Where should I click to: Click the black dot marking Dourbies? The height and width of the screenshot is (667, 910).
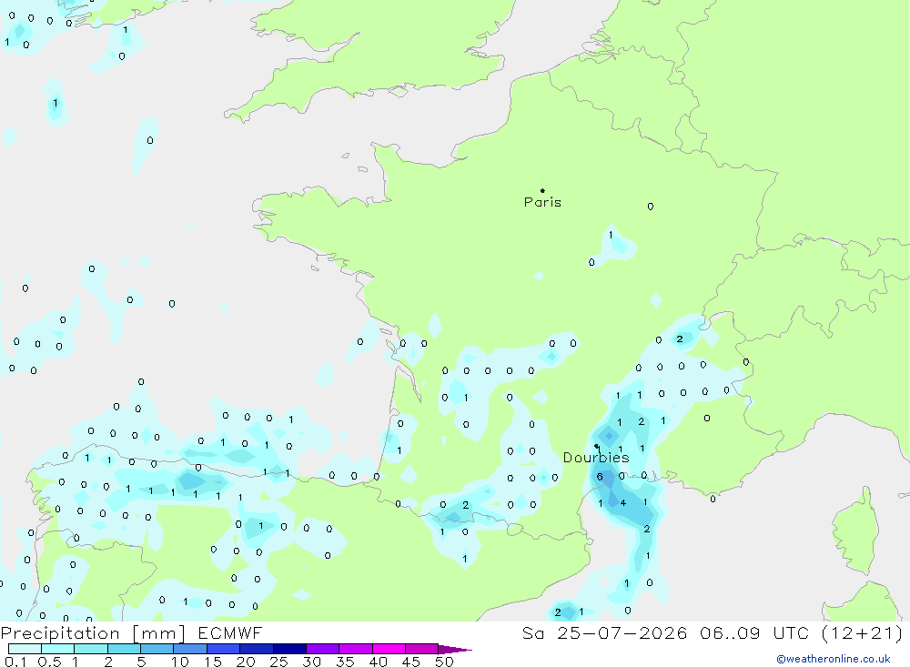pos(596,446)
